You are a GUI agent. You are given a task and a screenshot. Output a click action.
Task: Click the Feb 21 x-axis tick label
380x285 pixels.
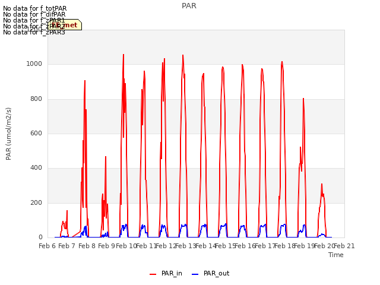pos(344,246)
